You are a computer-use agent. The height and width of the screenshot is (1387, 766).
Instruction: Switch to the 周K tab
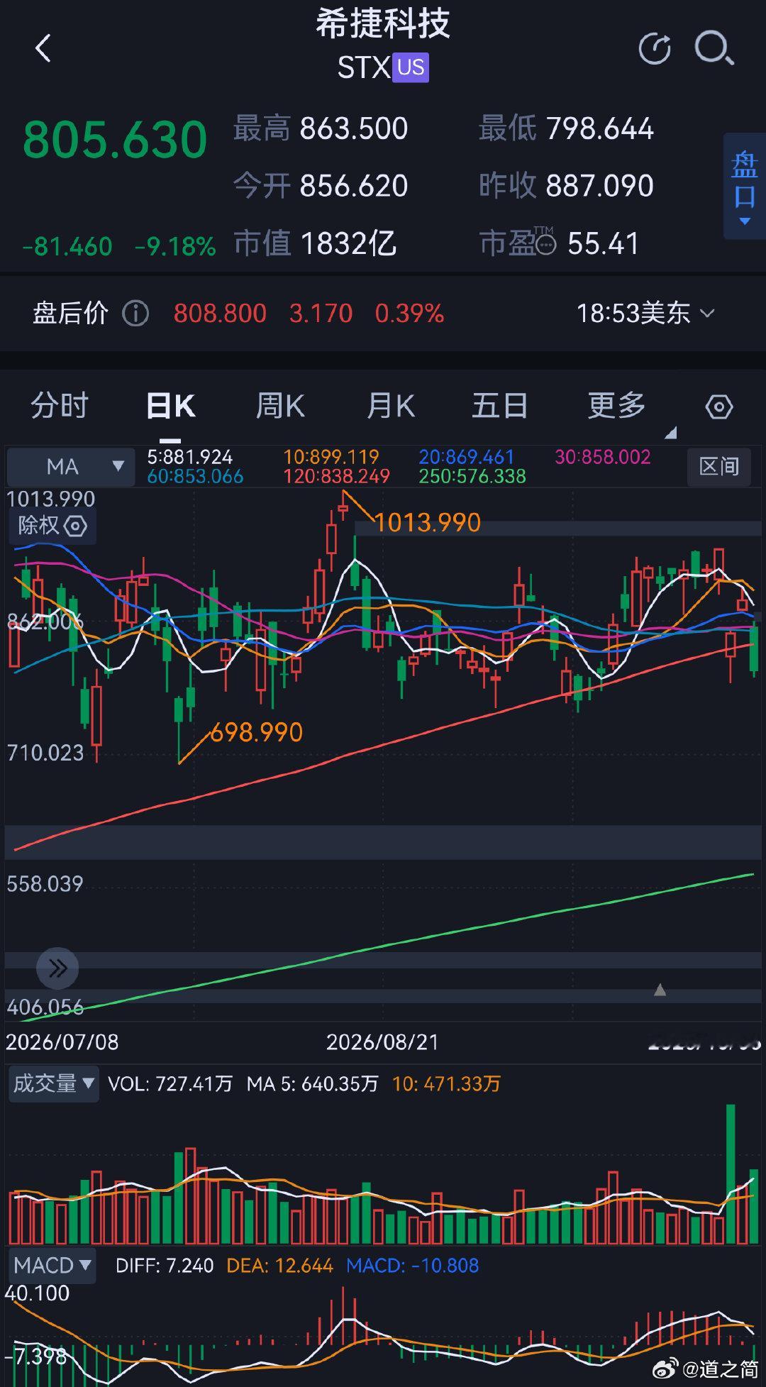[280, 407]
